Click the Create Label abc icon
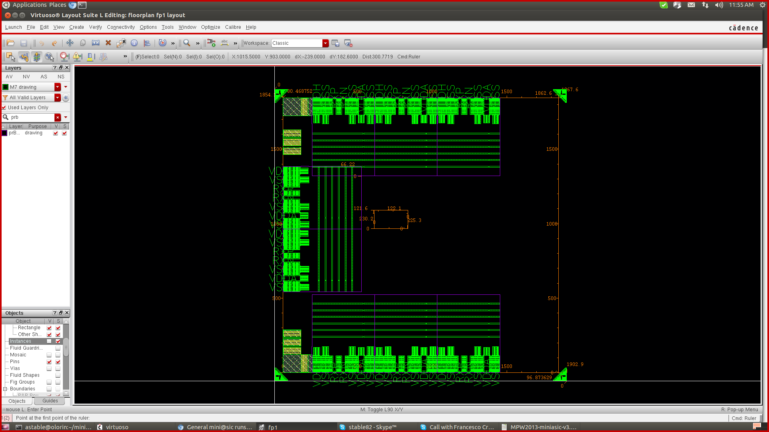This screenshot has width=769, height=432. (x=225, y=43)
